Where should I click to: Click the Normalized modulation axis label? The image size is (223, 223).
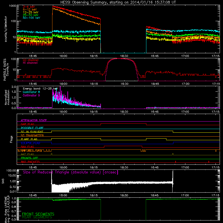(x=7, y=97)
